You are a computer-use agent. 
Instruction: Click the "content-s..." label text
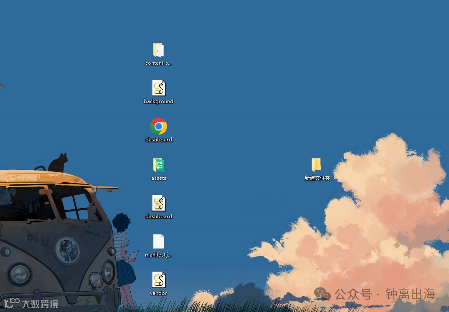159,63
